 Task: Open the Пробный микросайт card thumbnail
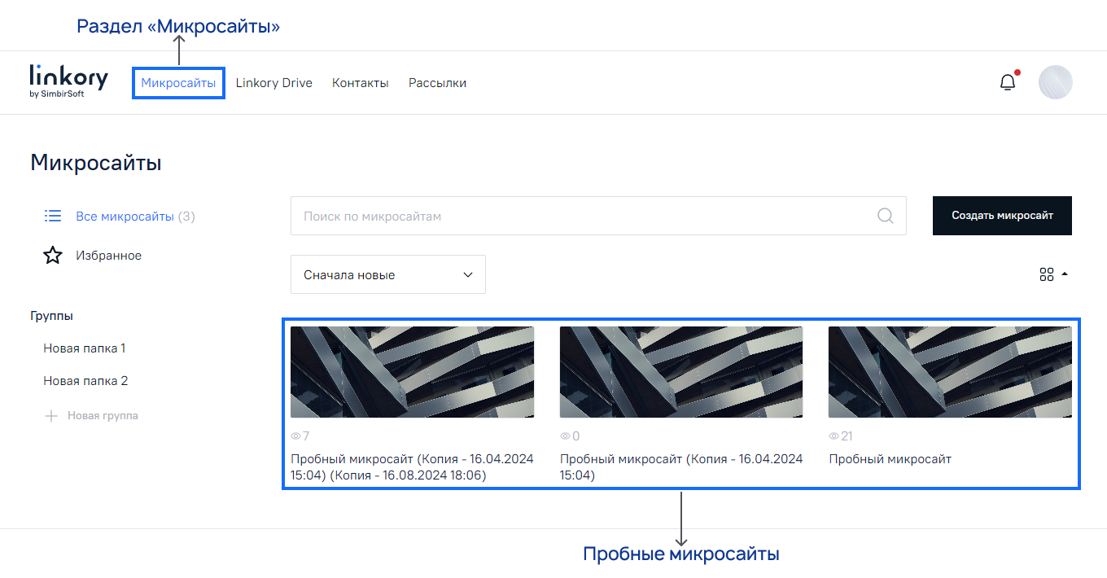coord(949,372)
